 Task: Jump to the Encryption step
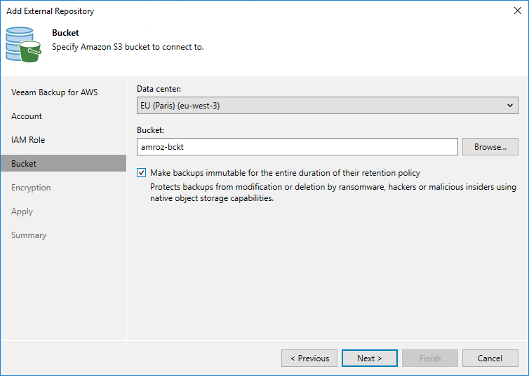coord(31,188)
